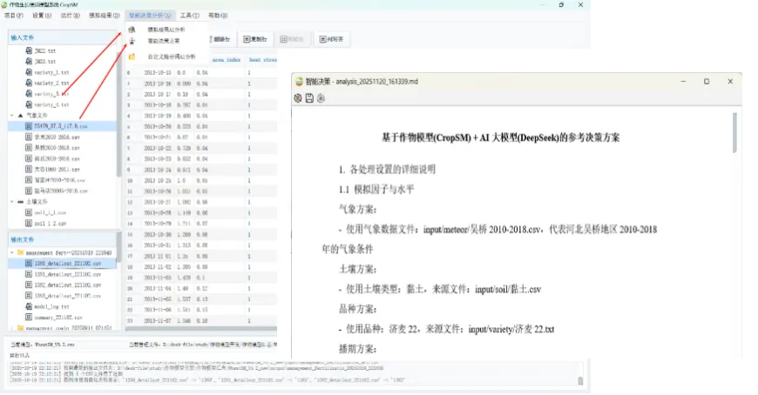
Task: Select 1283_detailout_221102.csv output file
Action: coord(68,296)
